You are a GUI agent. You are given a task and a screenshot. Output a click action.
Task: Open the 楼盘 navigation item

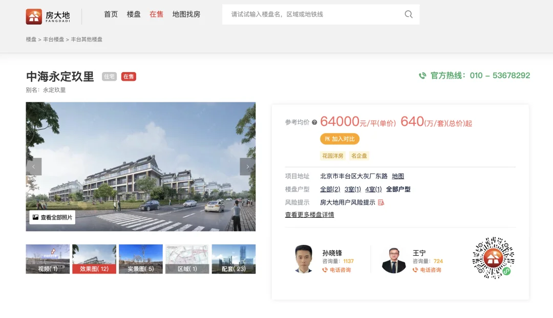pos(134,14)
